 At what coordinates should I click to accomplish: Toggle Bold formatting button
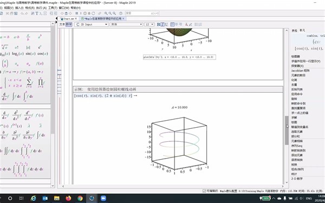click(159, 24)
